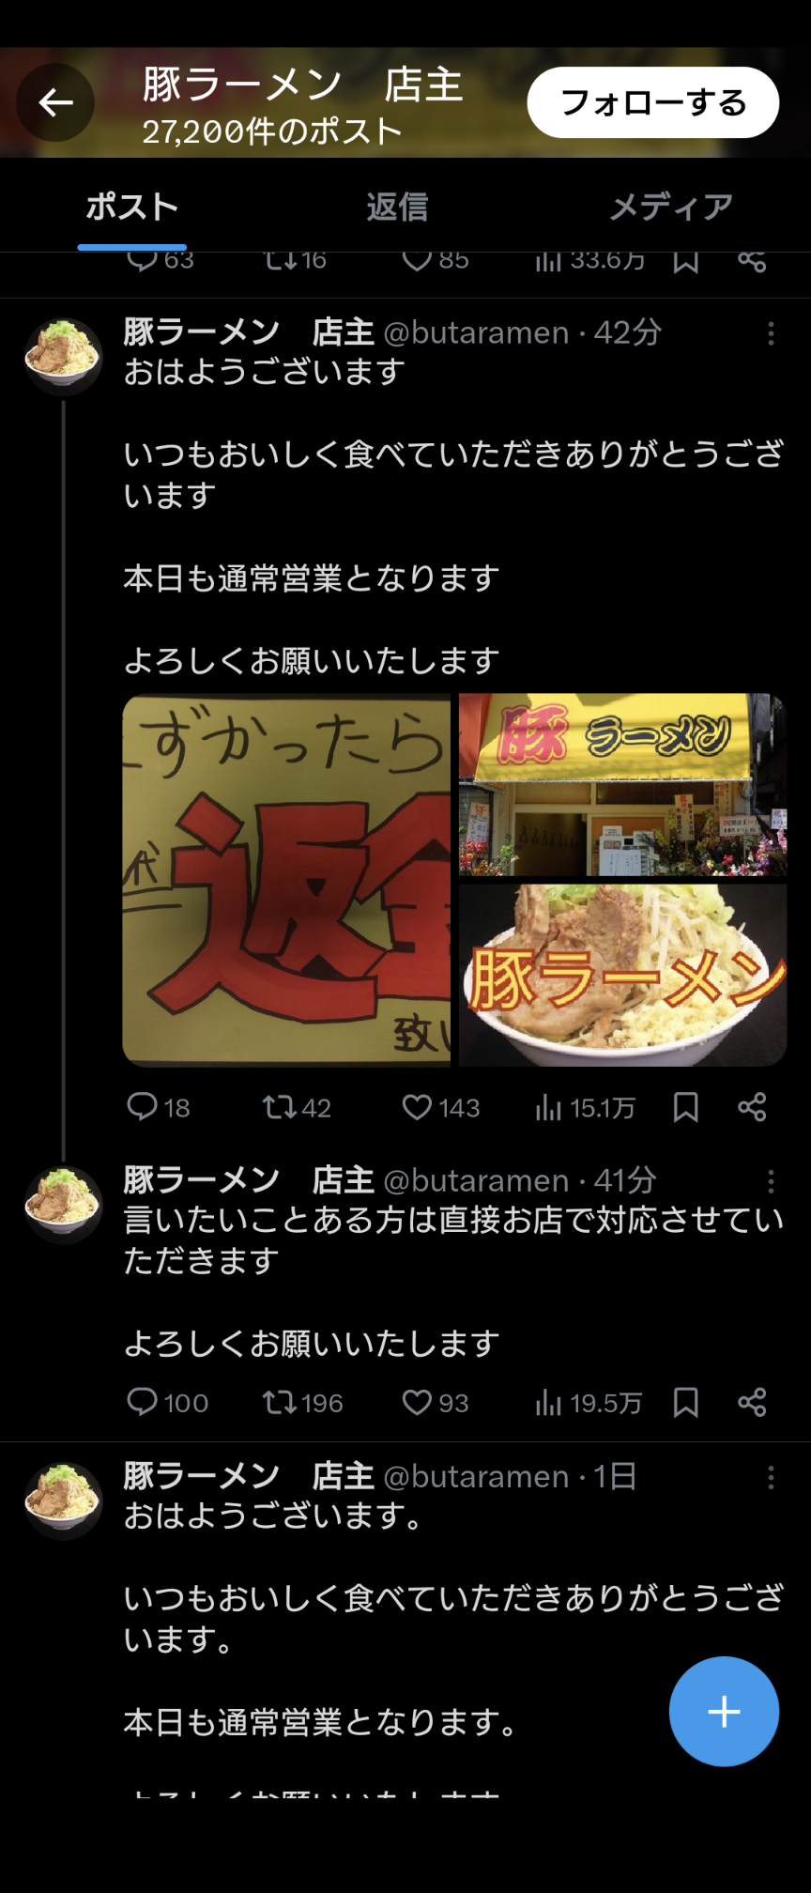Bookmark the 42分 greeting post
Image resolution: width=811 pixels, height=1893 pixels.
686,1108
